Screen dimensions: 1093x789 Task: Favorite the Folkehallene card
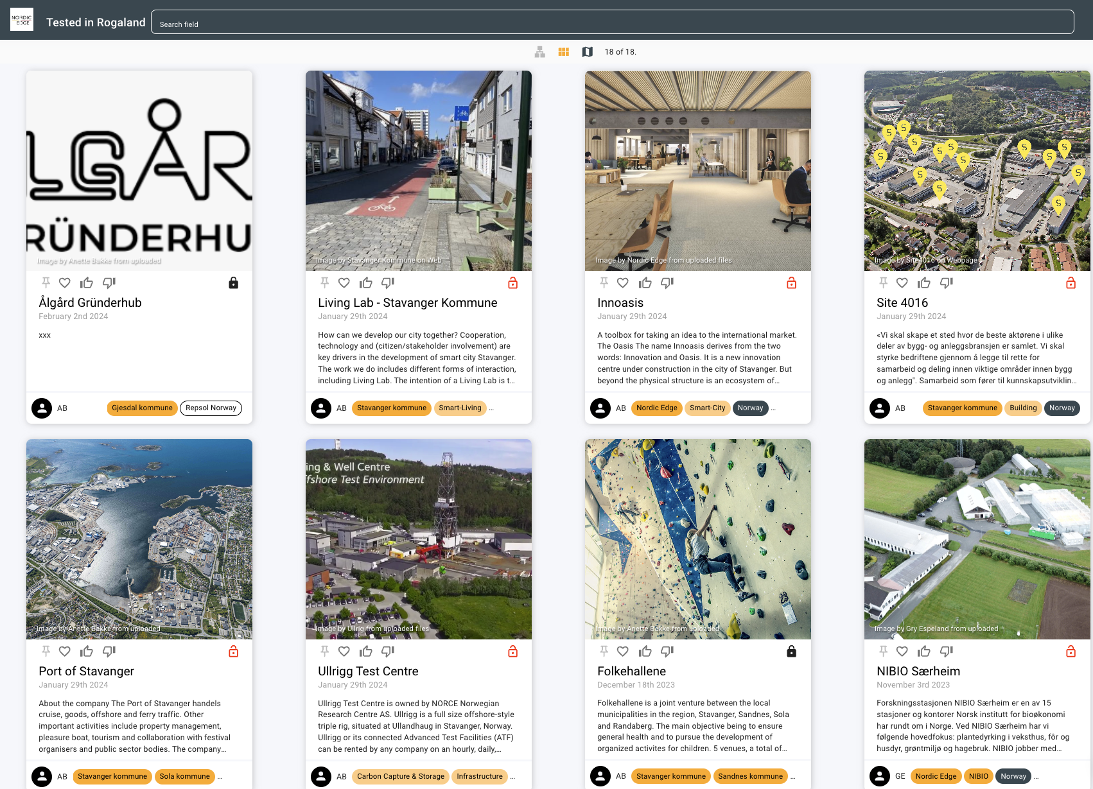pyautogui.click(x=623, y=651)
